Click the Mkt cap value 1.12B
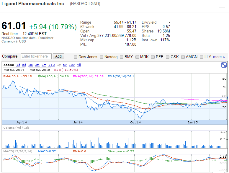The image size is (229, 173). tap(131, 40)
